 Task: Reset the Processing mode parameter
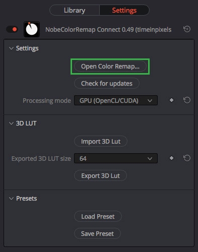187,100
